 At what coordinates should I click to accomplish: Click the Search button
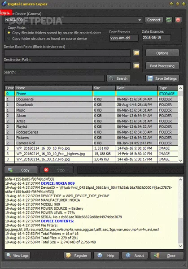(x=118, y=78)
